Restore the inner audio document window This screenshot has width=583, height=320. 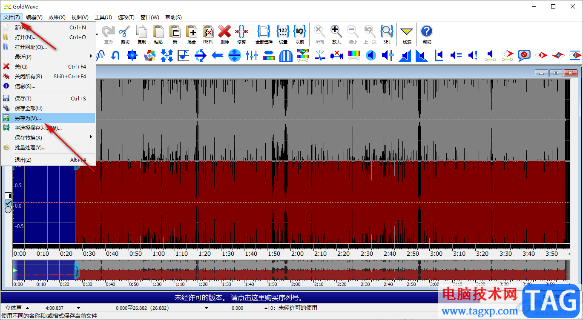pyautogui.click(x=556, y=73)
